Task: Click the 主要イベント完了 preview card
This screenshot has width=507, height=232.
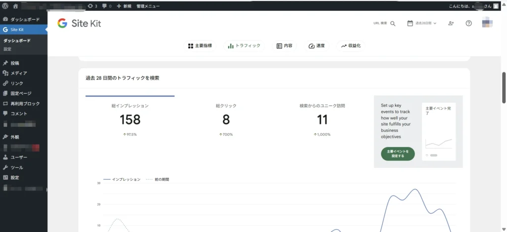Action: pyautogui.click(x=439, y=131)
